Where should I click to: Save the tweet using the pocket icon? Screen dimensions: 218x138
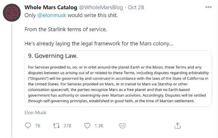pos(122,126)
